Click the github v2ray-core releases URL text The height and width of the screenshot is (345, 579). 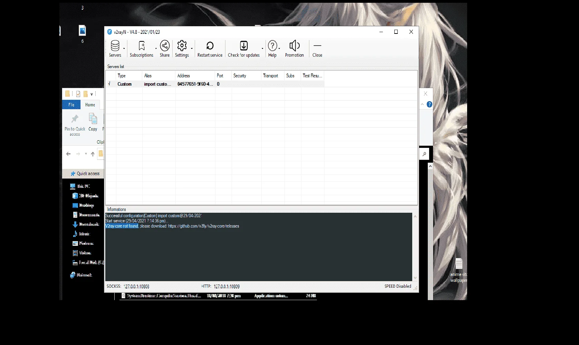click(204, 226)
